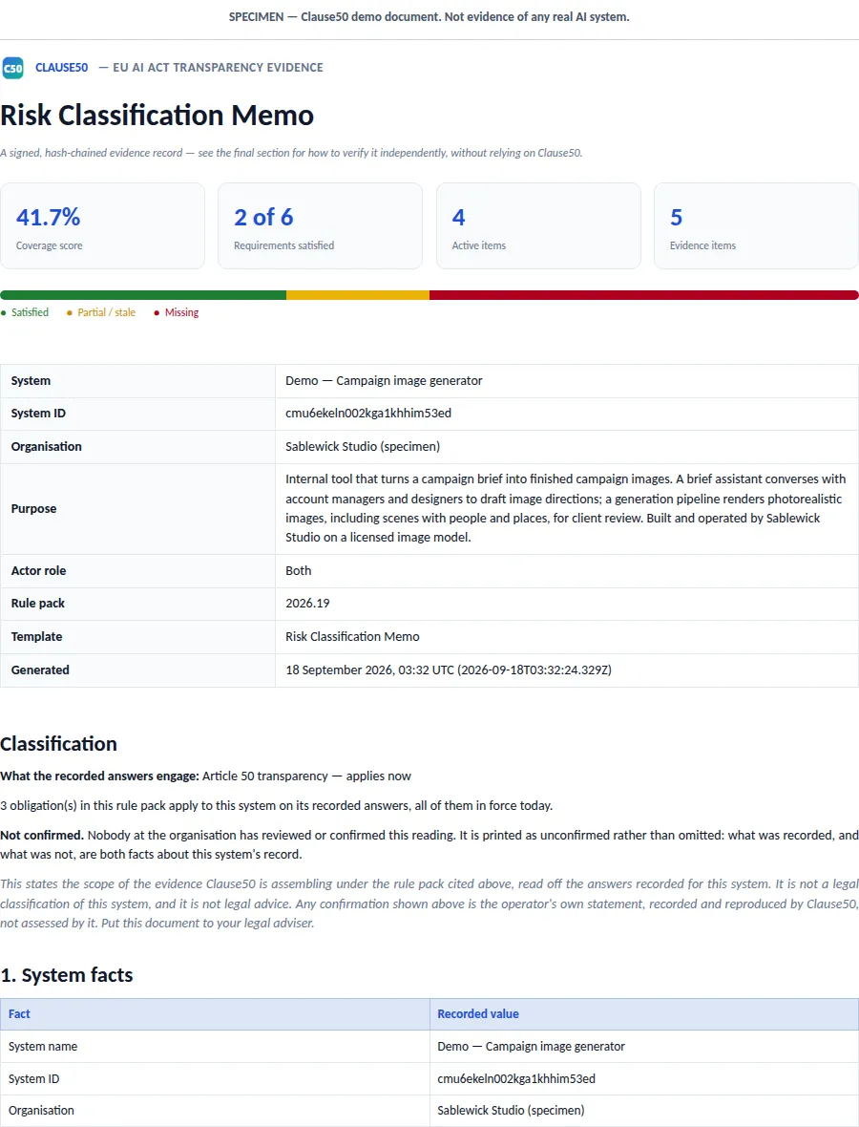
Task: Click the Classification section heading
Action: (59, 744)
